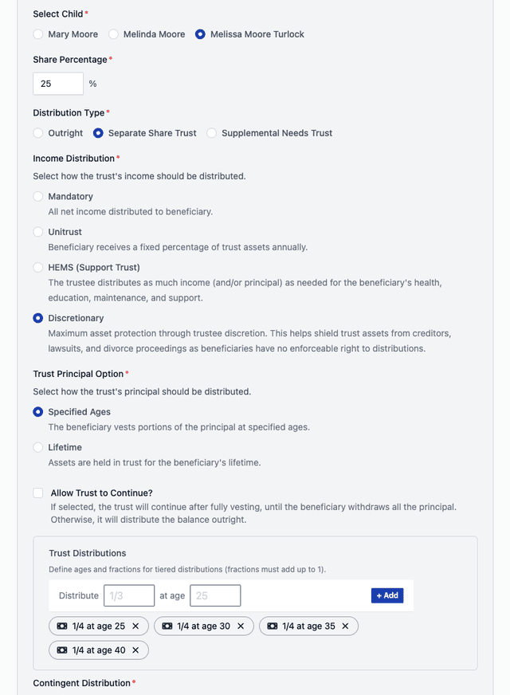The image size is (510, 695).
Task: Choose Lifetime trust principal option
Action: click(x=38, y=448)
